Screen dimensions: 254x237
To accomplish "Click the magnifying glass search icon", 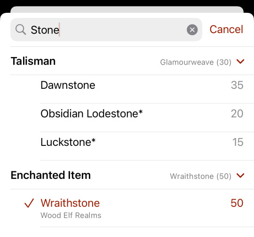I will 21,30.
